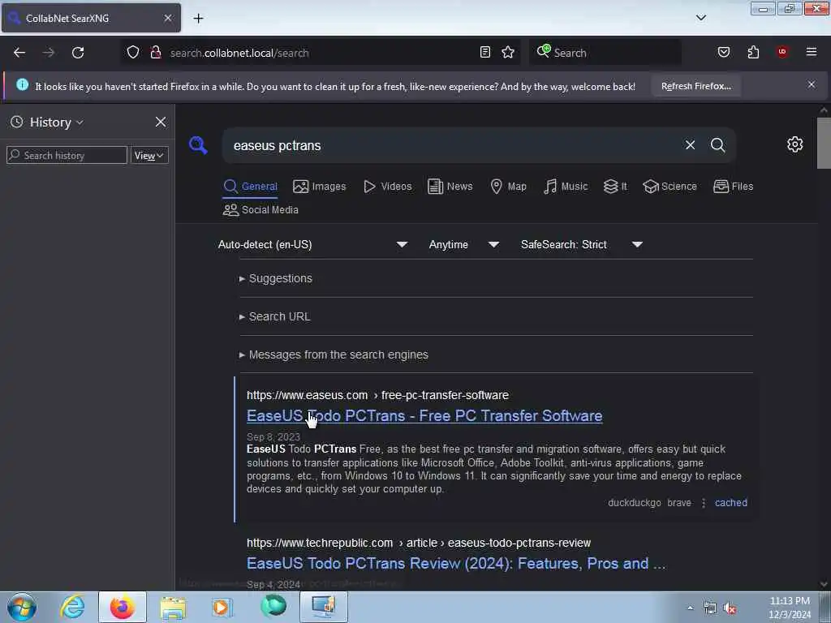Open the uBlock Origin extension icon
The height and width of the screenshot is (623, 831).
[782, 52]
